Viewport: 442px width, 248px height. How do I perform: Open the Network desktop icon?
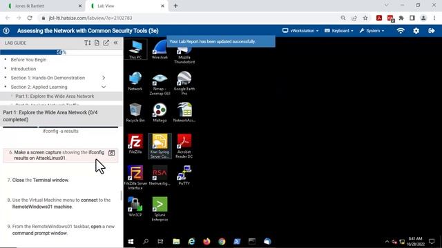pyautogui.click(x=135, y=81)
